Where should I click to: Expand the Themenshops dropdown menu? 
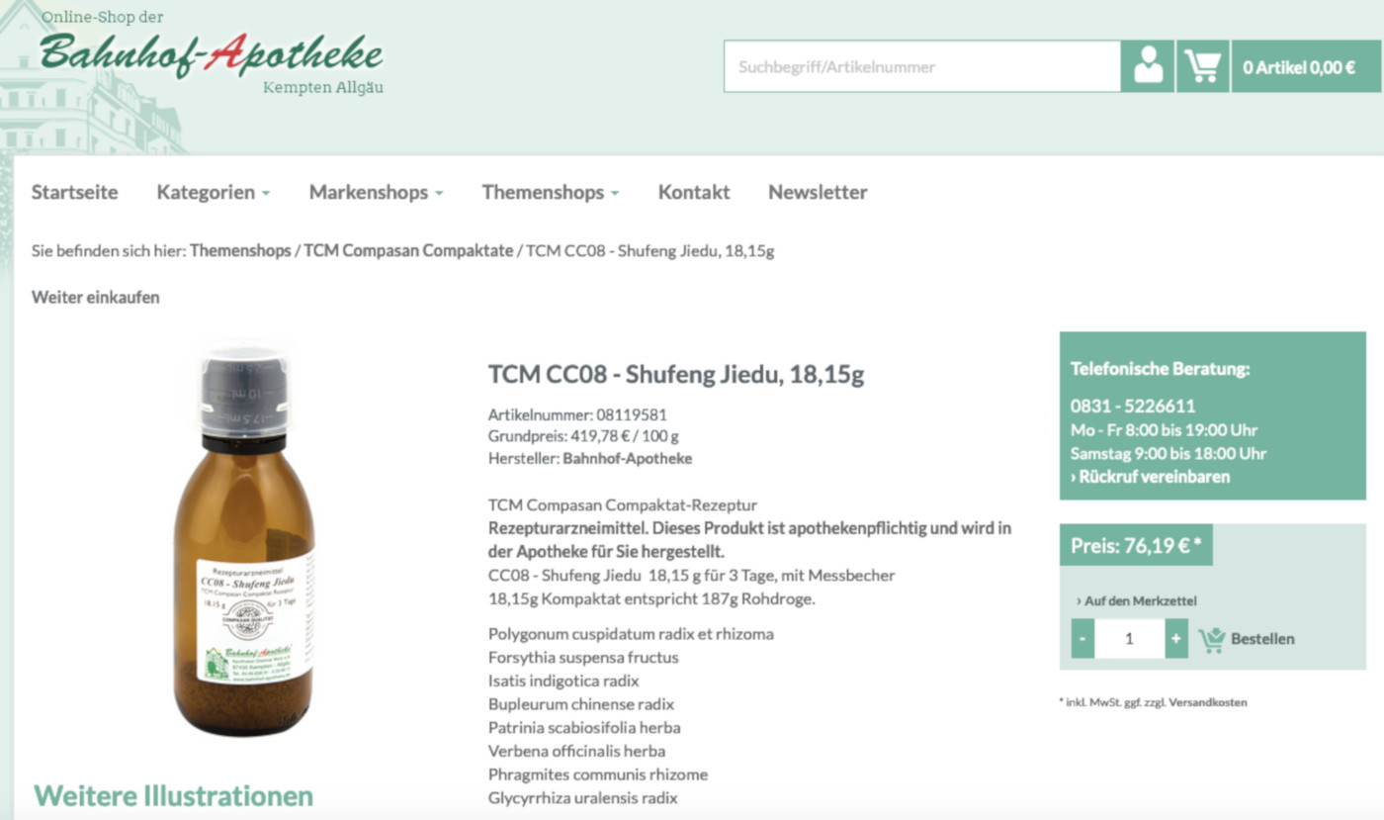[551, 192]
